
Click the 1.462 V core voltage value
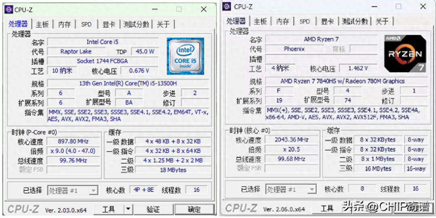coord(358,68)
